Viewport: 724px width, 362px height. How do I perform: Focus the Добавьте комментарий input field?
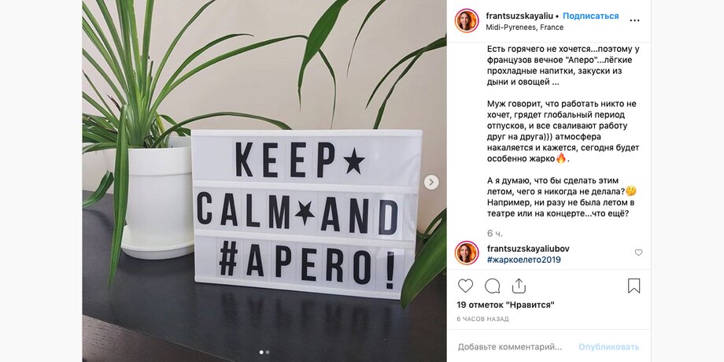510,346
